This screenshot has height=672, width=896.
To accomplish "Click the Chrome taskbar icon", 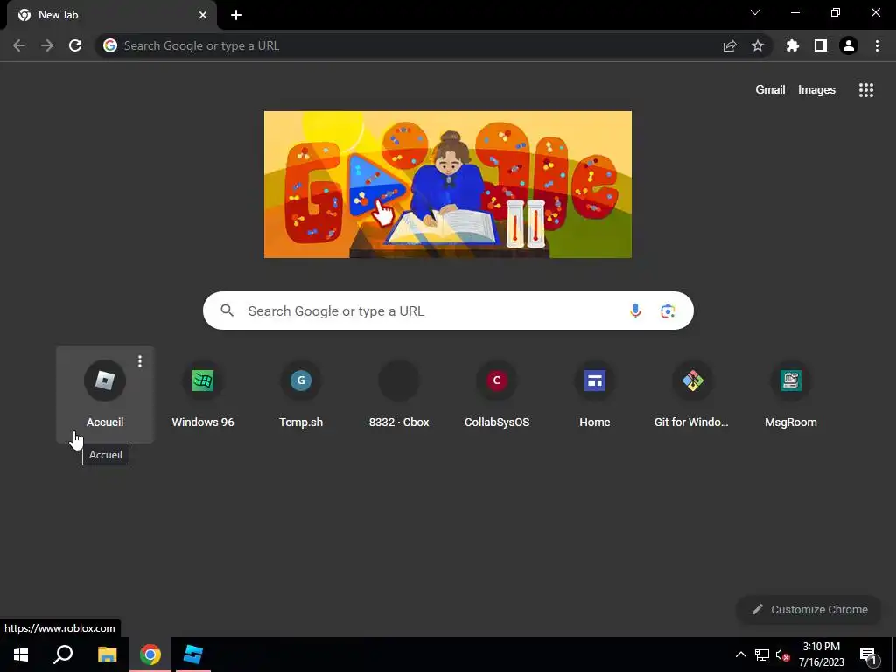I will coord(150,654).
